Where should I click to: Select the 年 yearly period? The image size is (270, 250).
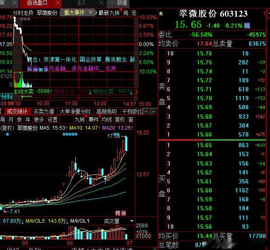[28, 119]
